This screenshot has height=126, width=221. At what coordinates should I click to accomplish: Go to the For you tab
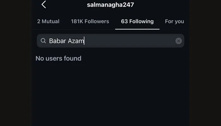(174, 21)
